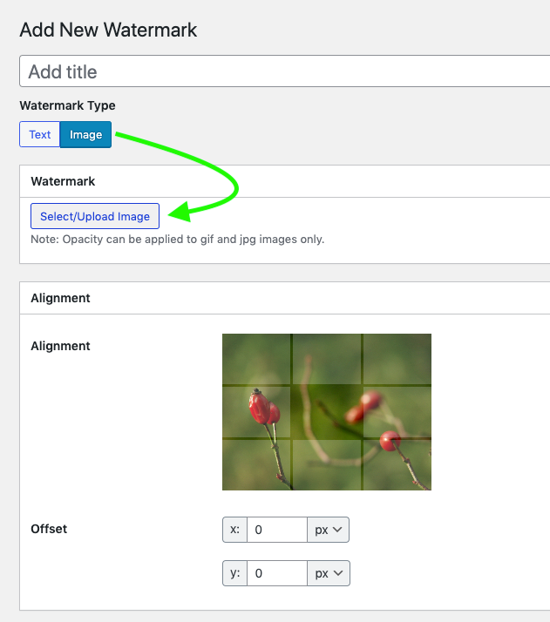Choose top-left cell in alignment grid
Image resolution: width=550 pixels, height=622 pixels.
[x=256, y=359]
